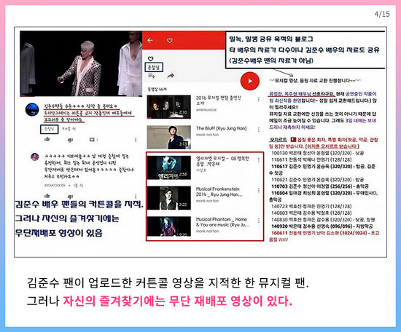The height and width of the screenshot is (332, 401).
Task: Open three-dot menu for 엘리자벳 video
Action: [259, 160]
